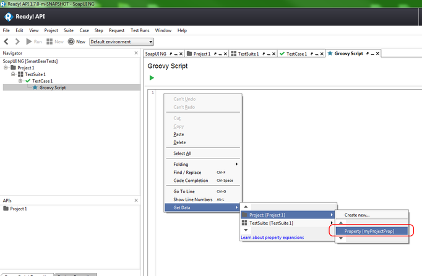
Task: Collapse the Project 1 tree node
Action: [6, 67]
